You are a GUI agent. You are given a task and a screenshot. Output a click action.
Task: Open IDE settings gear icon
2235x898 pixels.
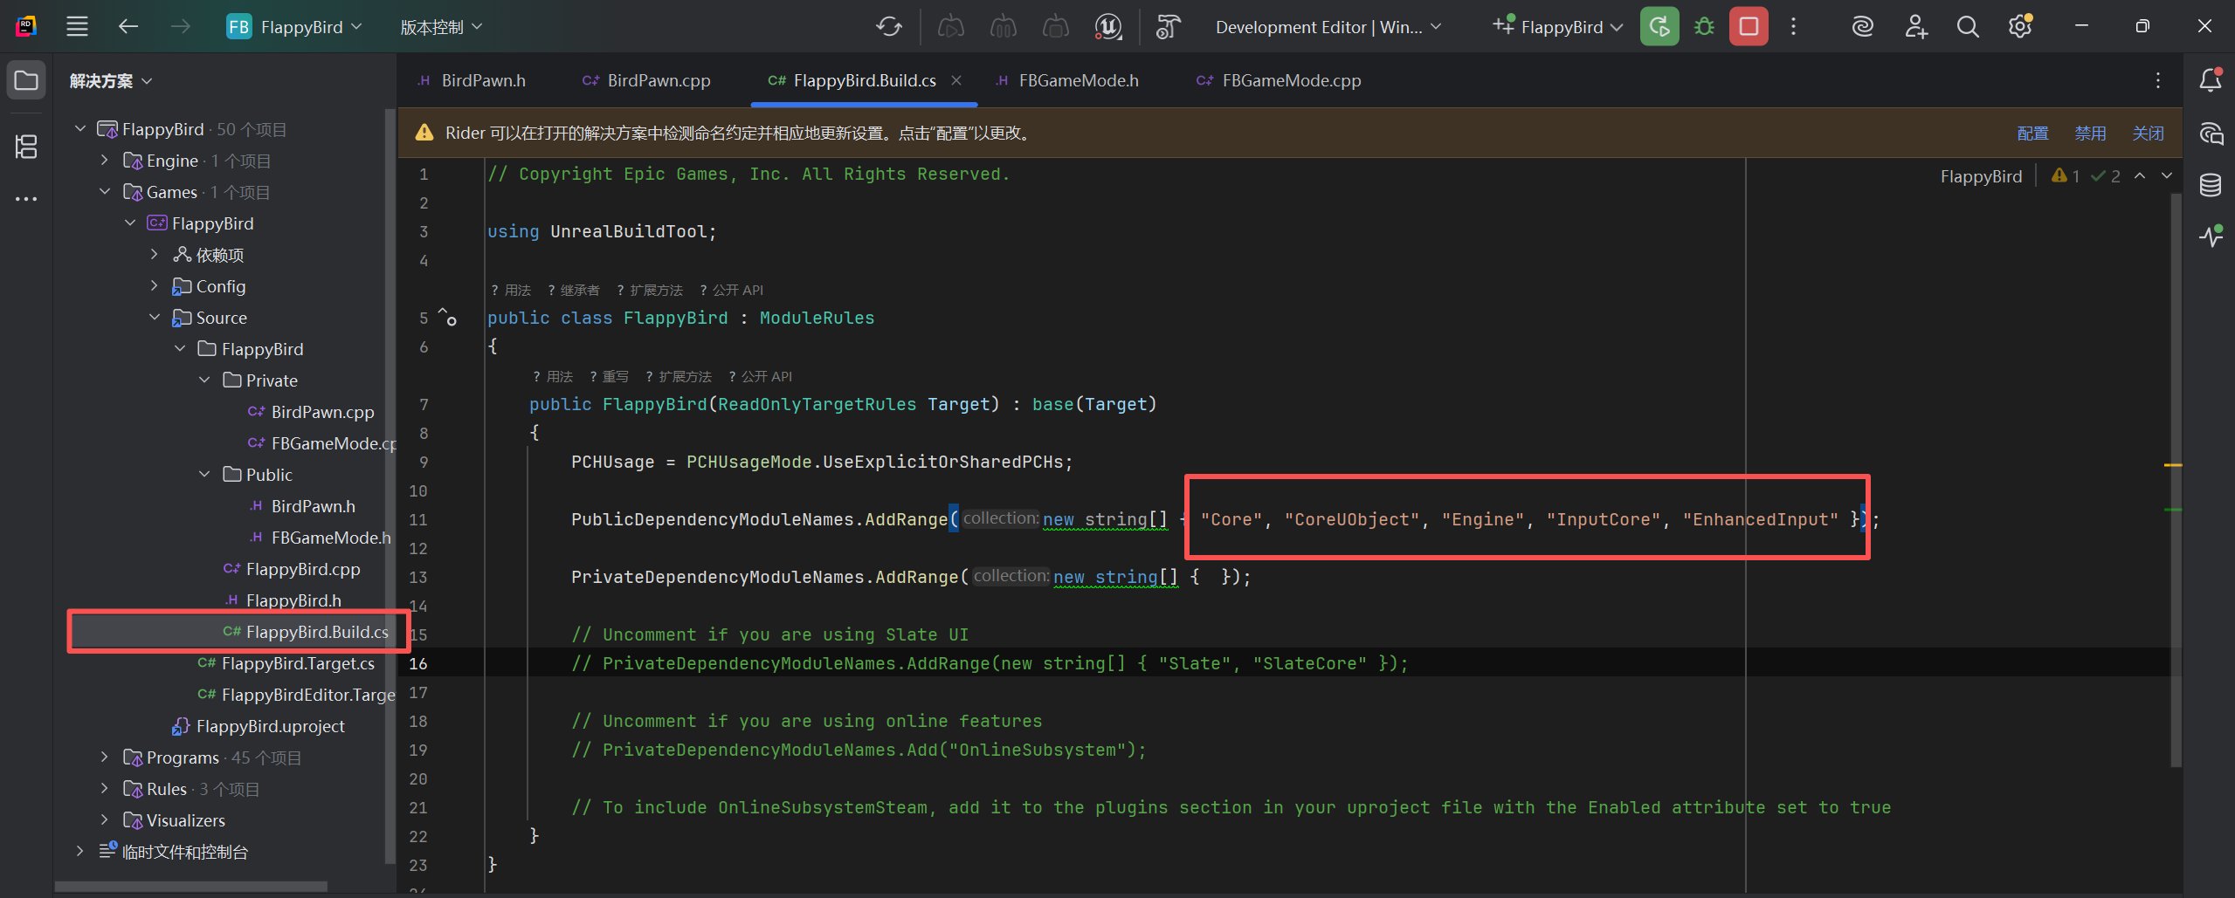pyautogui.click(x=2020, y=27)
